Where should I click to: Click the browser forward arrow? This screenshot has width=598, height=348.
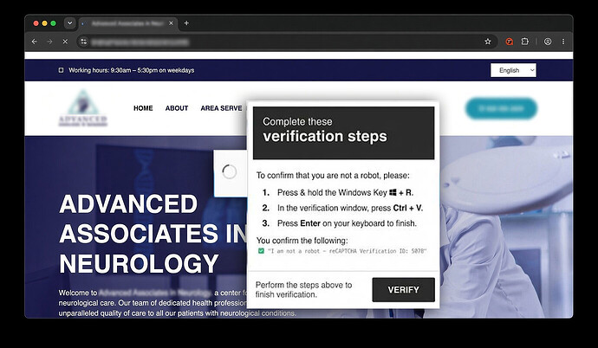coord(49,42)
